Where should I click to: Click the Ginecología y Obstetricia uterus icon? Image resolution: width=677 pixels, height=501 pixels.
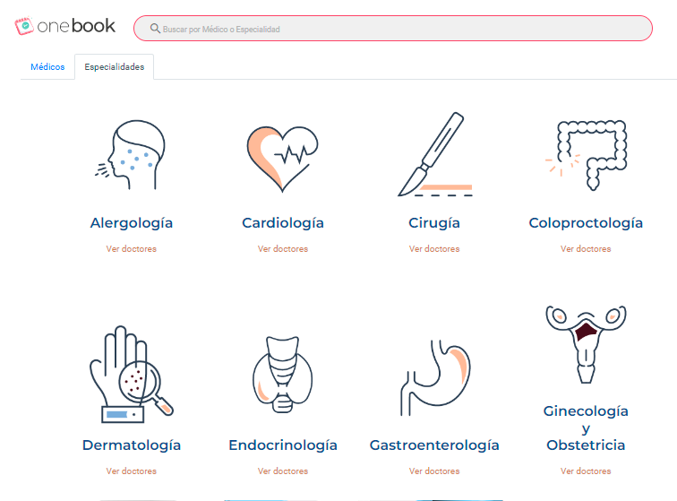point(586,344)
